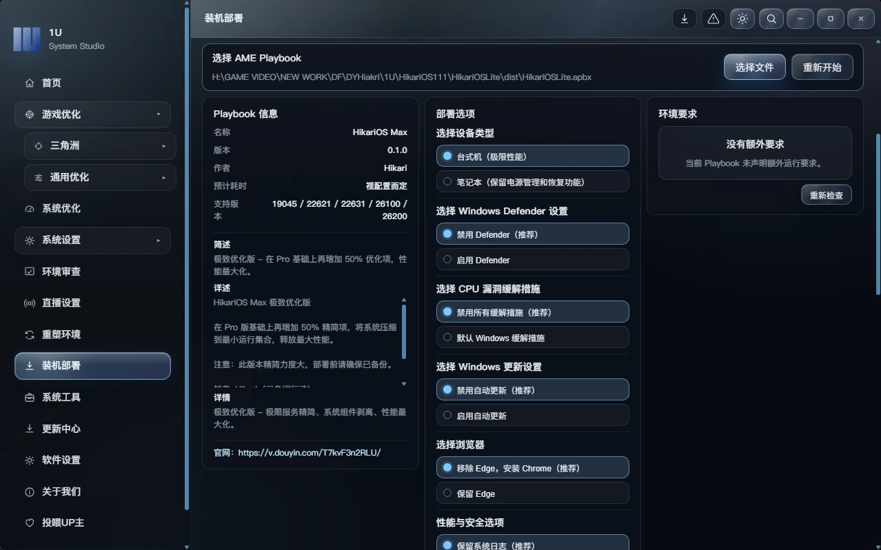The width and height of the screenshot is (881, 550).
Task: Select 保留系统日志（推荐）option
Action: tap(533, 544)
